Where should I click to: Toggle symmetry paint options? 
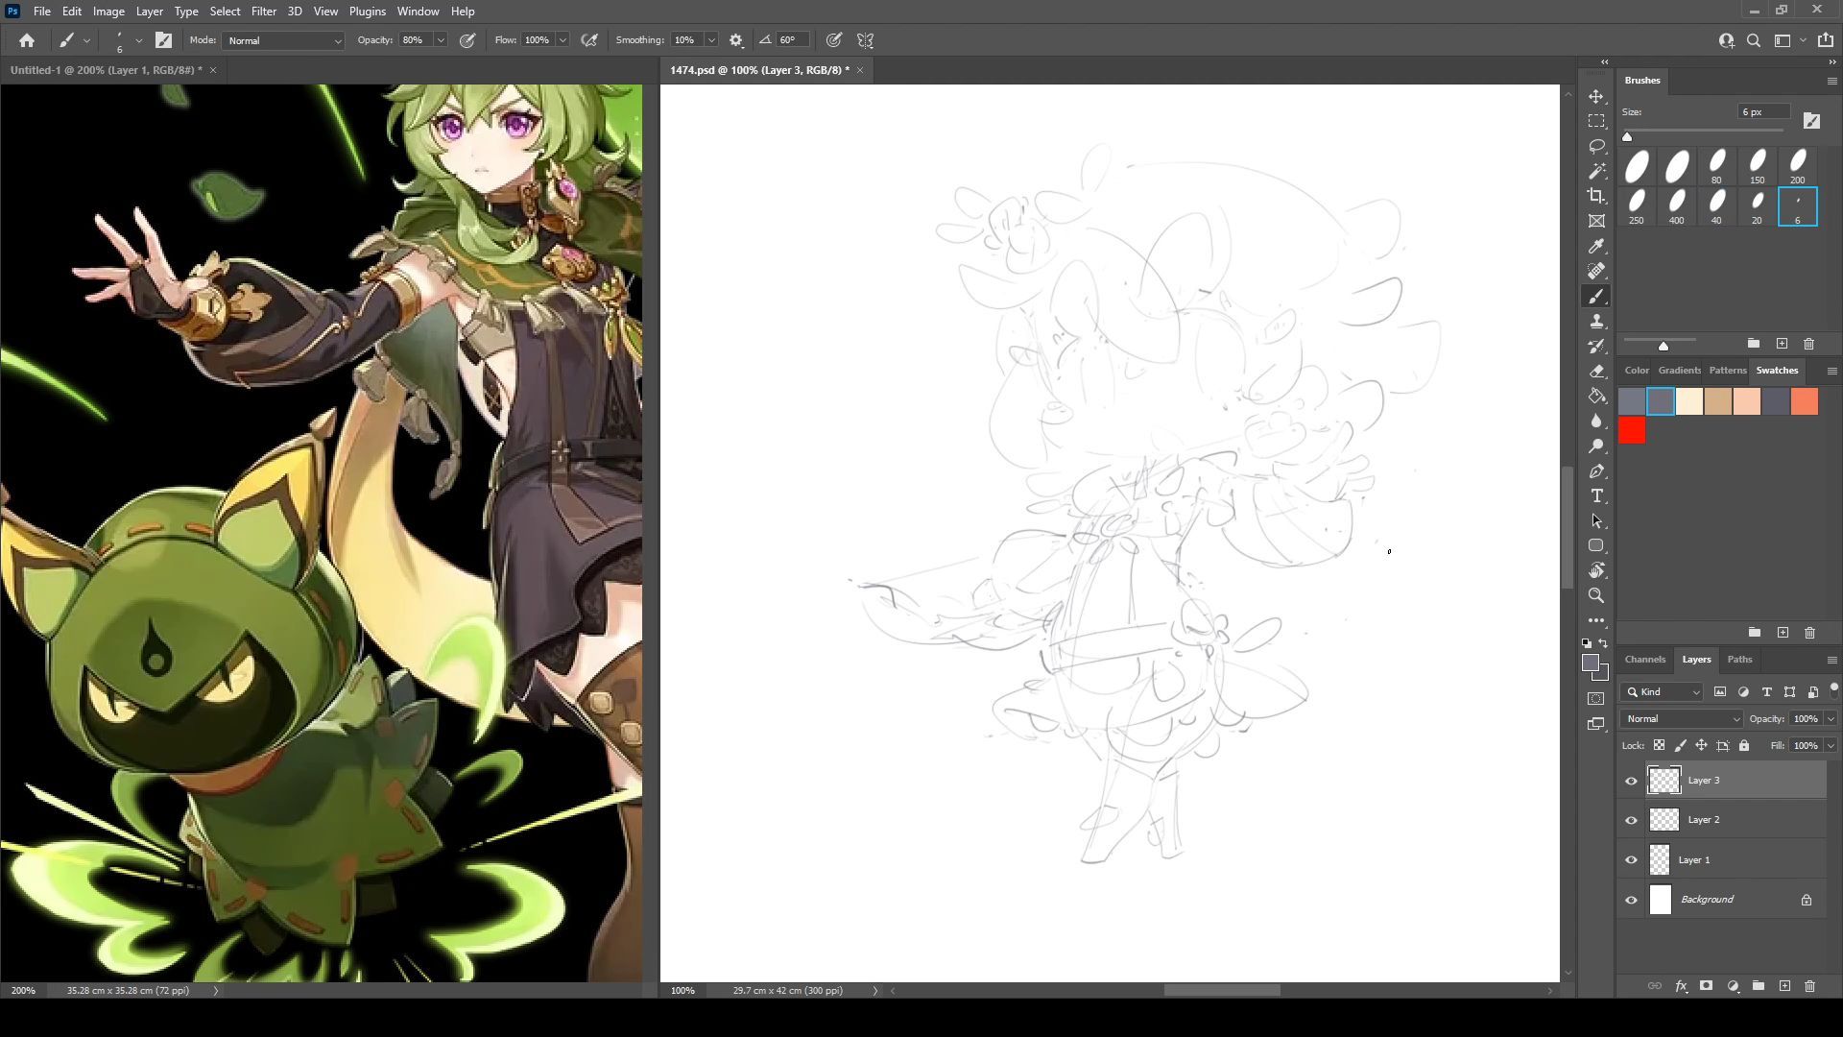866,40
